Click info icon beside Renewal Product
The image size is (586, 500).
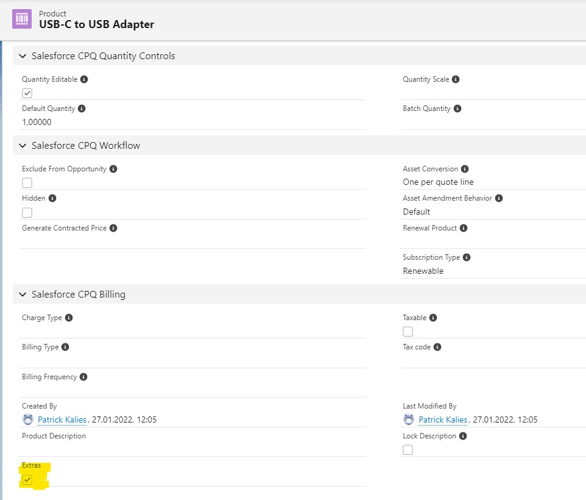464,228
